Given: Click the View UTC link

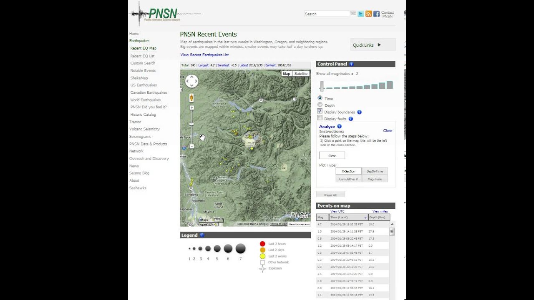Looking at the screenshot, I should click(x=337, y=211).
